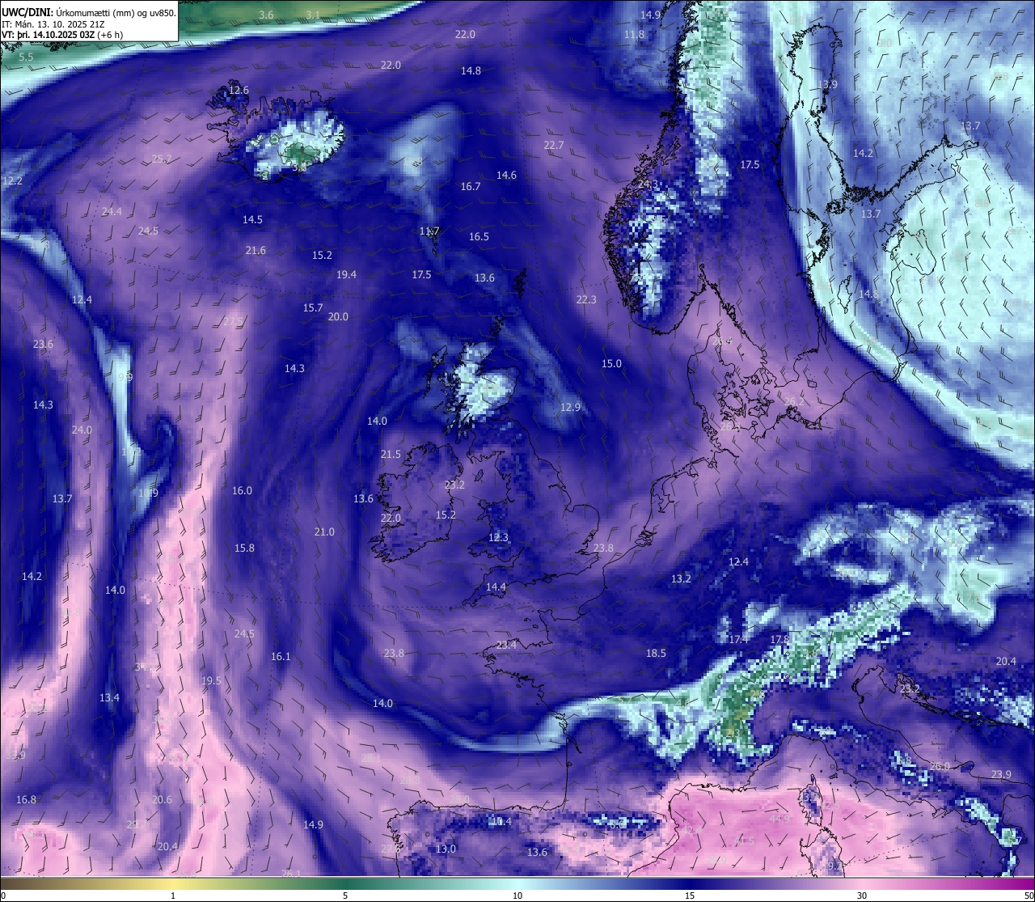Image resolution: width=1035 pixels, height=902 pixels.
Task: Click the 17.4 value label
Action: [738, 639]
